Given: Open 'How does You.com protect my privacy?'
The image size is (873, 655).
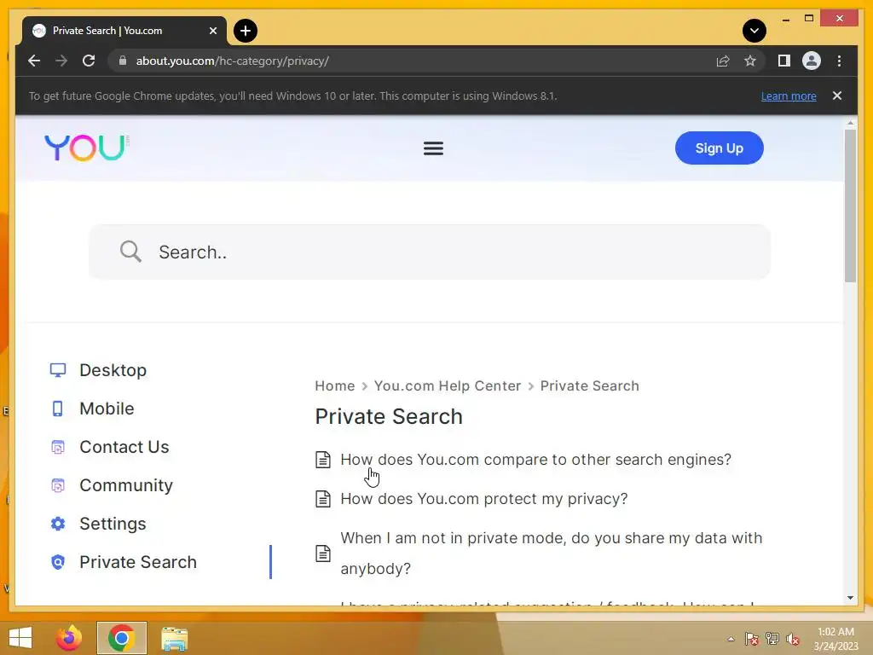Looking at the screenshot, I should (484, 499).
